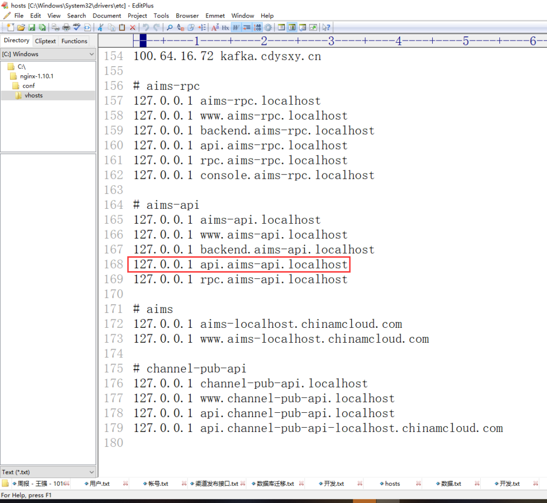The width and height of the screenshot is (547, 503).
Task: Click the Save All toolbar icon
Action: [43, 27]
